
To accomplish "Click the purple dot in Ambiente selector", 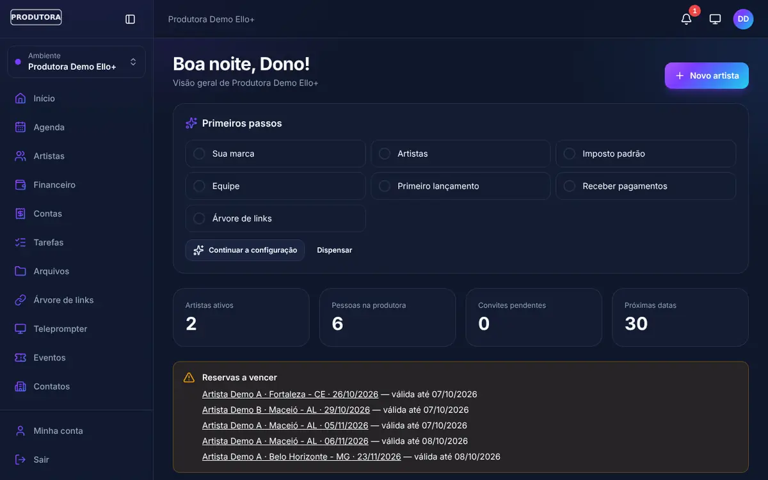I will 18,61.
